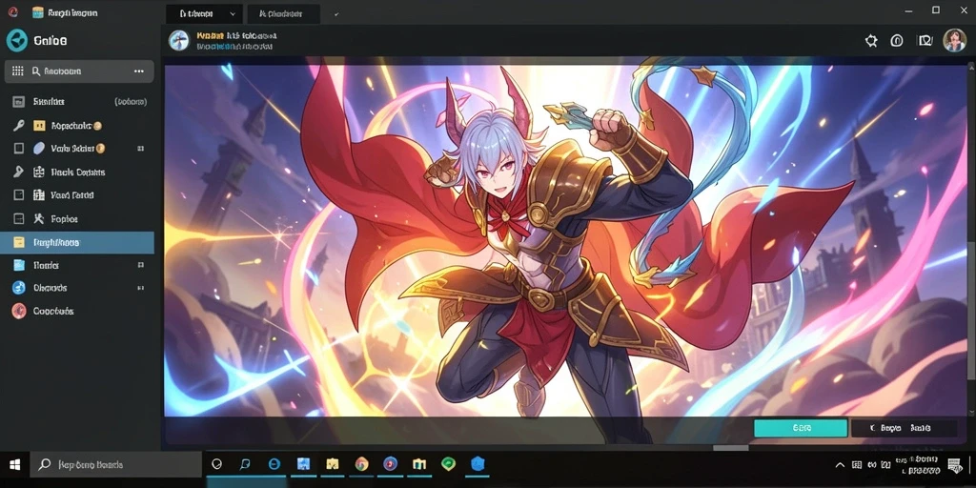Viewport: 976px width, 488px height.
Task: Open the Windows Start button
Action: click(x=14, y=464)
